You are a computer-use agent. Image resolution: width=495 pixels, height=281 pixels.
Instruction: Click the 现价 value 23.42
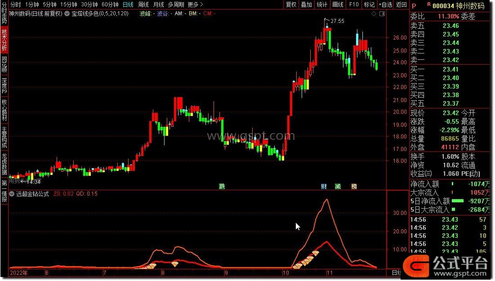coord(451,113)
